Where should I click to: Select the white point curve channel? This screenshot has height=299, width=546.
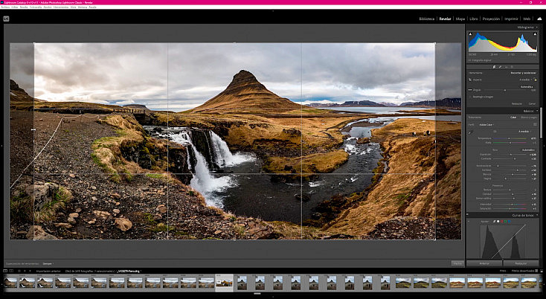point(498,222)
